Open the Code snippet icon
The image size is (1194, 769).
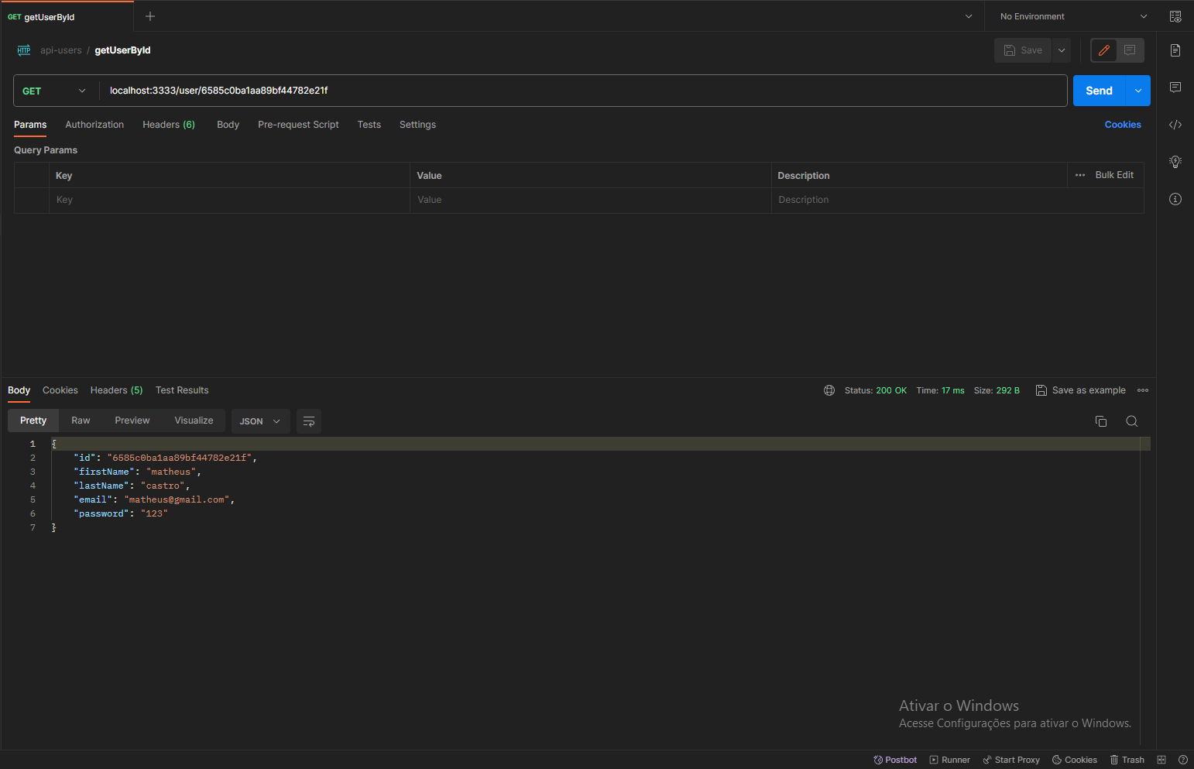pos(1175,125)
